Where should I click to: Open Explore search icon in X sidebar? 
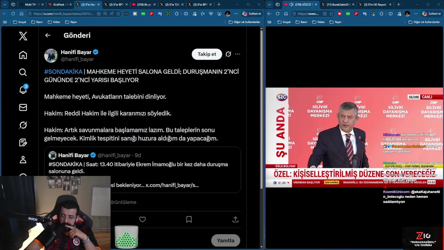coord(23,72)
